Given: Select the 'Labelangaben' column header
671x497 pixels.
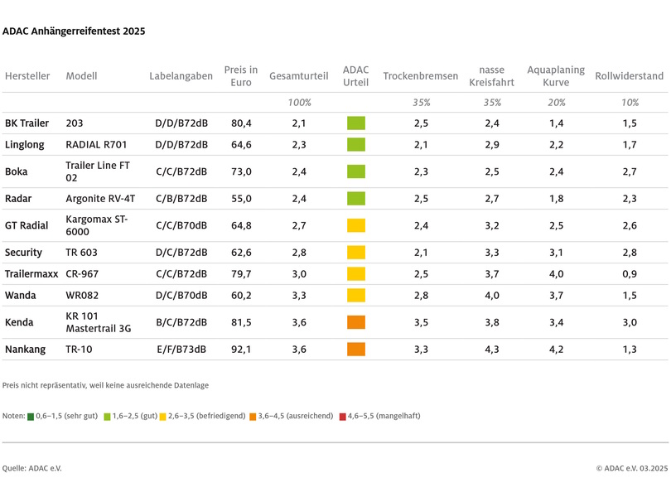Looking at the screenshot, I should point(181,76).
